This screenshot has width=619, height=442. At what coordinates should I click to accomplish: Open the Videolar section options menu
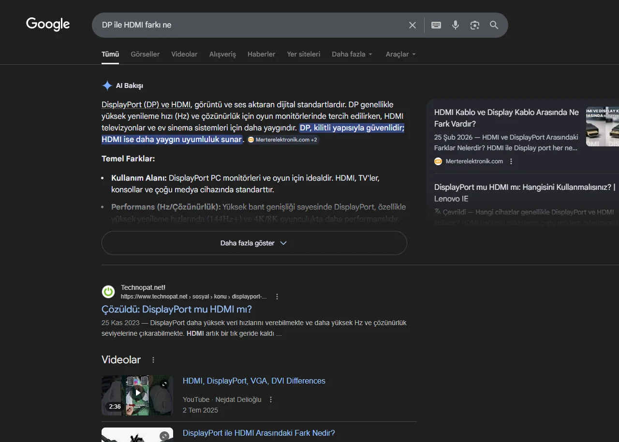point(153,360)
